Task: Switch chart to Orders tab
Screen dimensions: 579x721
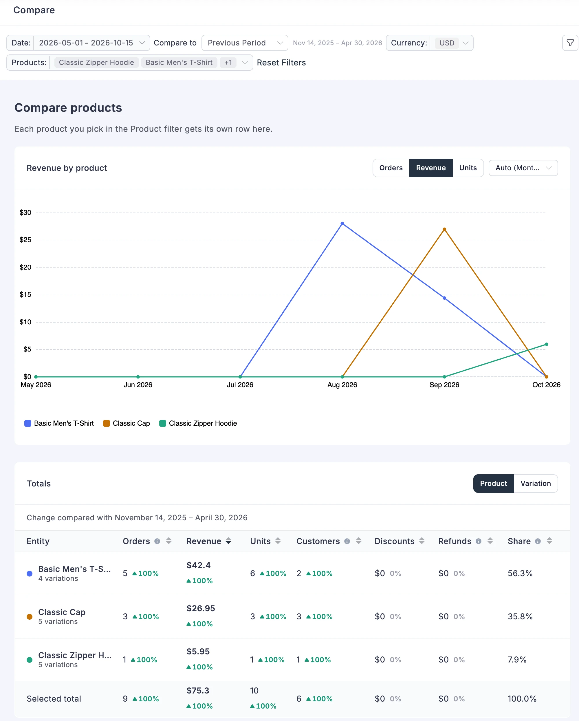Action: pos(391,168)
